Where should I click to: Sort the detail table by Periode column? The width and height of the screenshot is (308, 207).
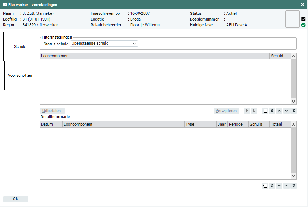point(237,125)
